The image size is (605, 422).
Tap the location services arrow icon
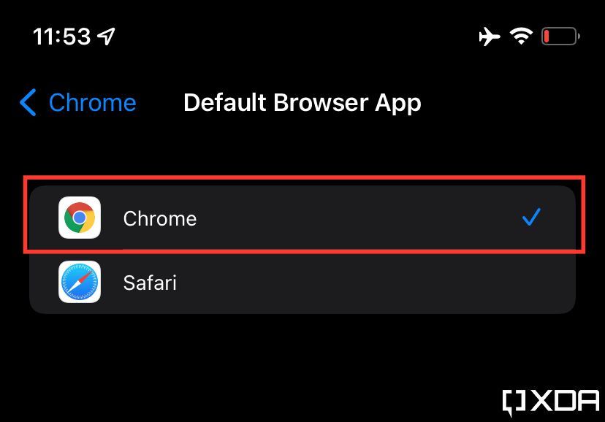pyautogui.click(x=107, y=35)
